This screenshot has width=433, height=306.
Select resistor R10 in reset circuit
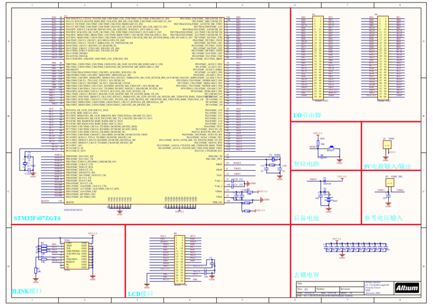point(318,143)
